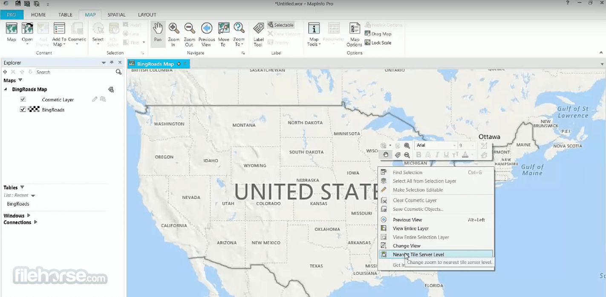Click the label tag icon on mini toolbar

398,155
